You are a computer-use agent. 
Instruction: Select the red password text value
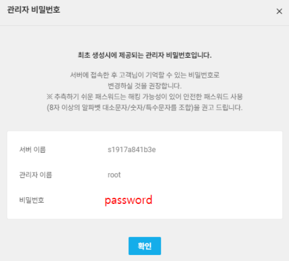tap(128, 200)
